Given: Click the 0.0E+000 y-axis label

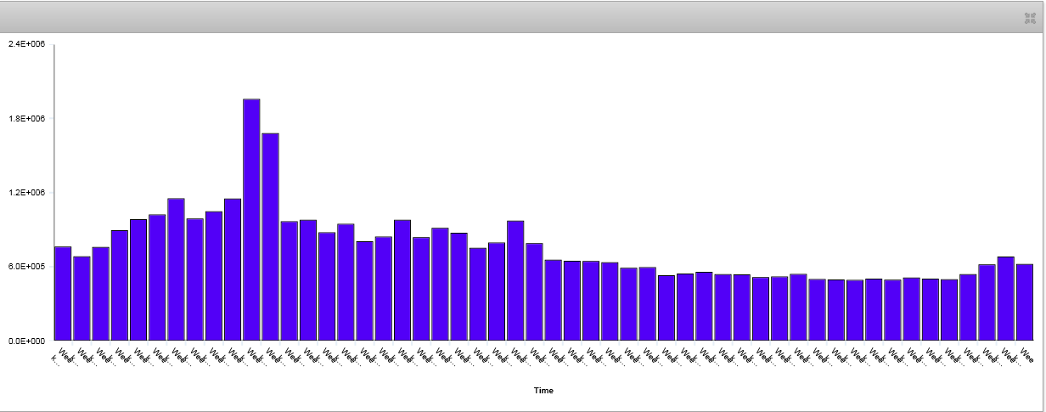Looking at the screenshot, I should [26, 341].
